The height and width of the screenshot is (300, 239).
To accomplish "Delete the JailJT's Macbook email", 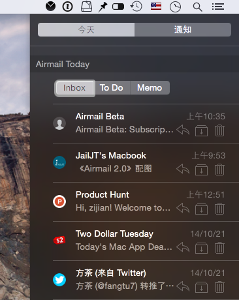I will pyautogui.click(x=219, y=170).
